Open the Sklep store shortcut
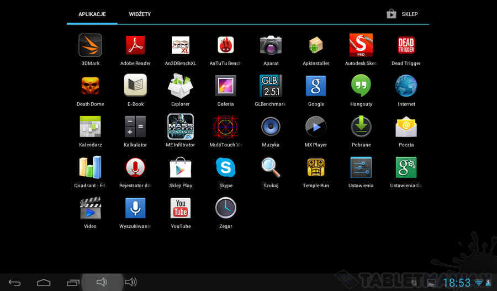Screen dimensions: 497x291 pos(402,14)
